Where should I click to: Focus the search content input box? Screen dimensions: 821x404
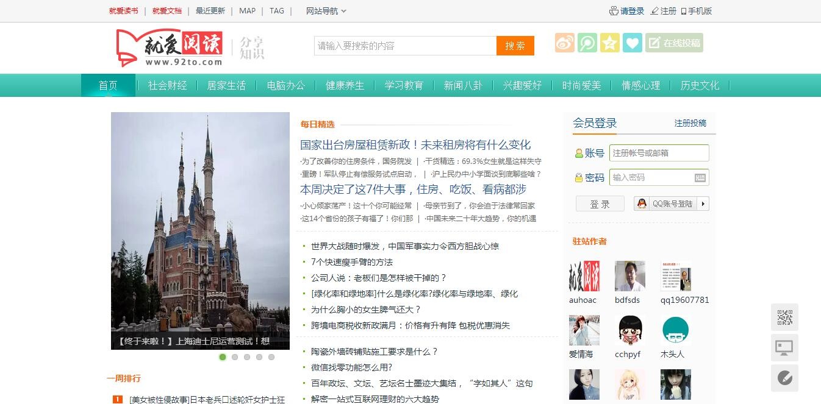click(x=406, y=46)
